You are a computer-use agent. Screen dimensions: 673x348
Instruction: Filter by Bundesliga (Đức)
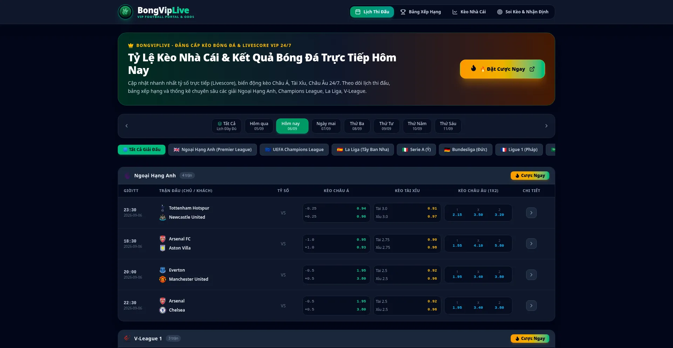tap(465, 150)
